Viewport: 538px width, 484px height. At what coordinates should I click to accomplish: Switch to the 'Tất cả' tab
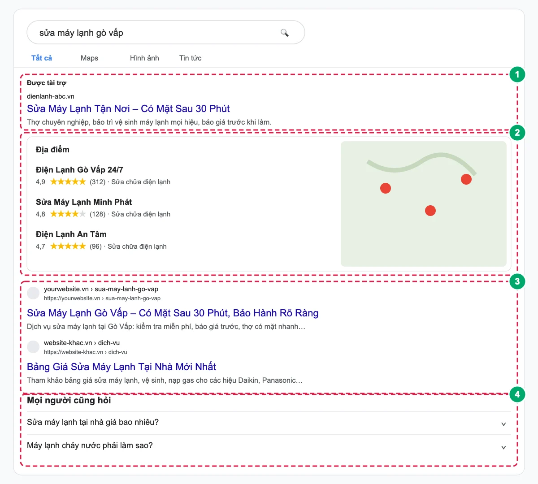(x=42, y=58)
